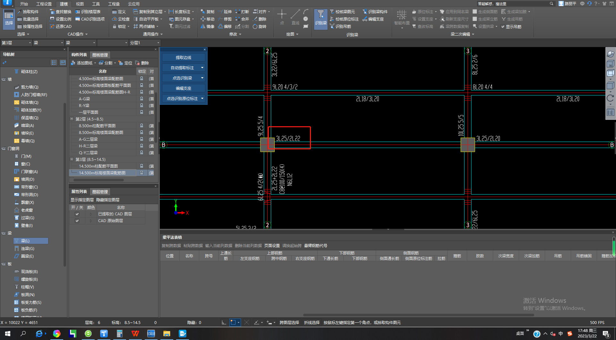Open the 3D view cube icon

pos(610,64)
